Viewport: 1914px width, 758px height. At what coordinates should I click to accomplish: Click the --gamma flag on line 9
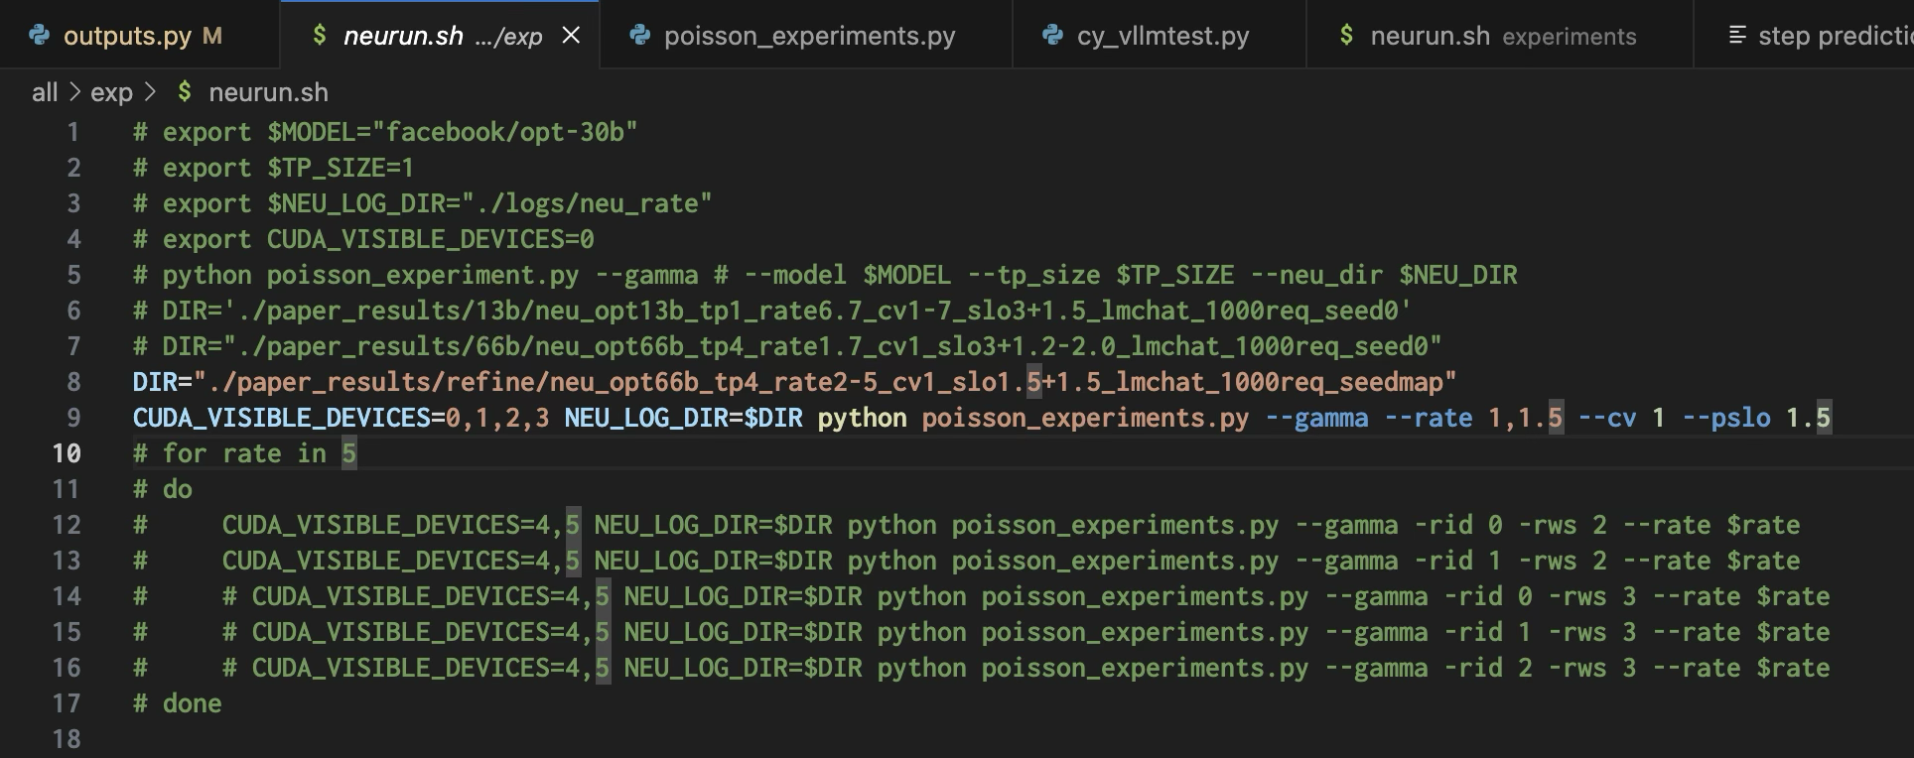(1316, 418)
